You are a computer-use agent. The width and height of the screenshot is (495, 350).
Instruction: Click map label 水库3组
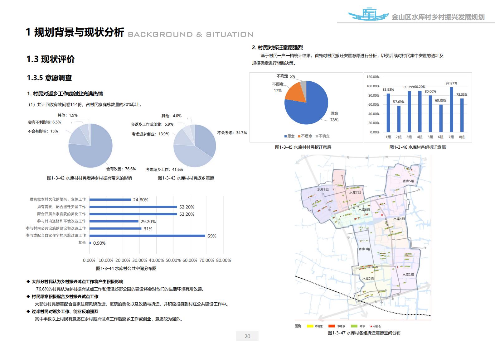click(x=364, y=249)
